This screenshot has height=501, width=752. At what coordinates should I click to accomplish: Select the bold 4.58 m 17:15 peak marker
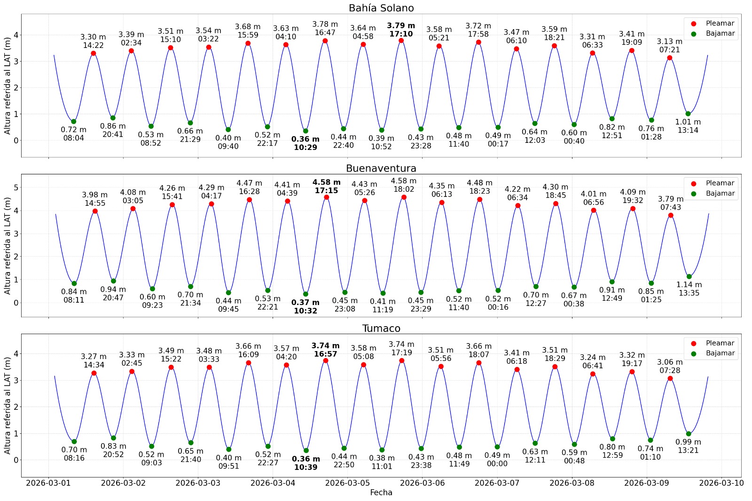(x=326, y=196)
